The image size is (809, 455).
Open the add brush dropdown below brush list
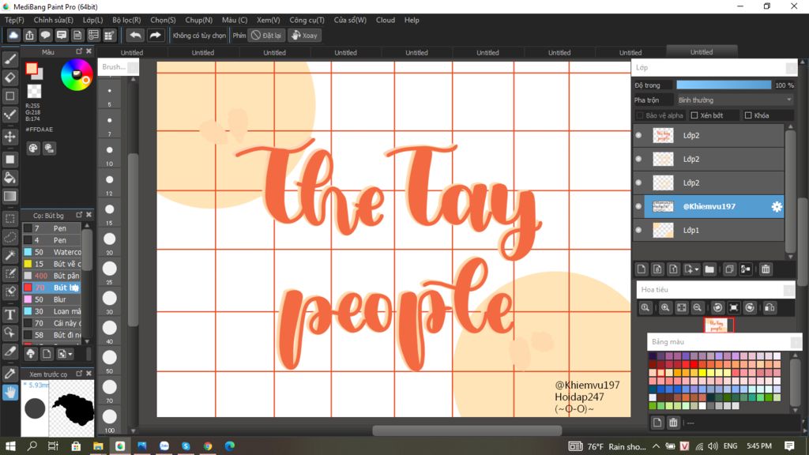(66, 354)
